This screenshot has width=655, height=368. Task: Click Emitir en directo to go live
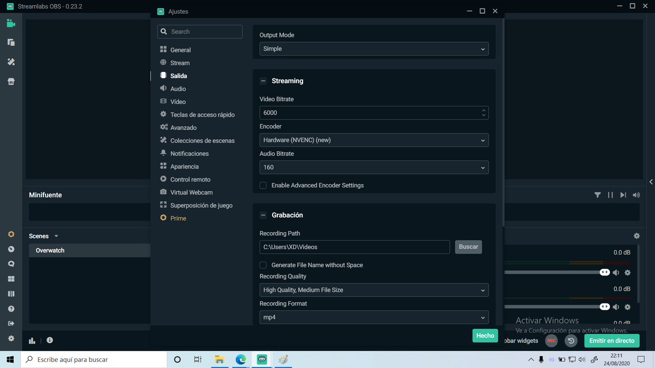612,340
